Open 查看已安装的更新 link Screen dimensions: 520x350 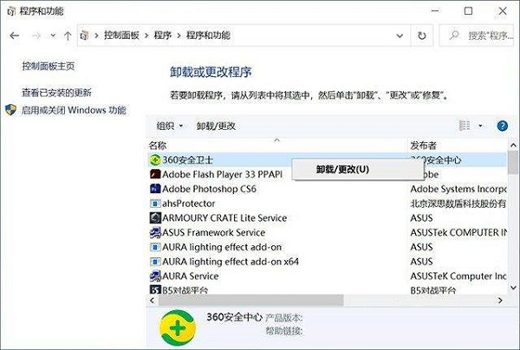point(56,93)
